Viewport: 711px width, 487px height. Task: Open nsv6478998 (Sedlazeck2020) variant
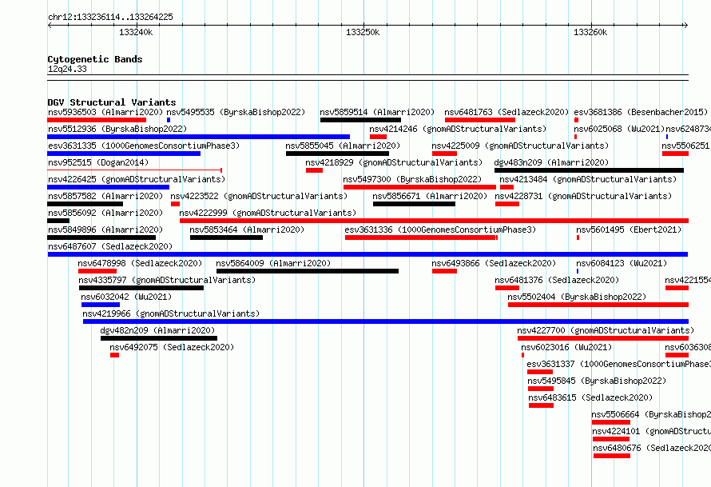pyautogui.click(x=140, y=263)
